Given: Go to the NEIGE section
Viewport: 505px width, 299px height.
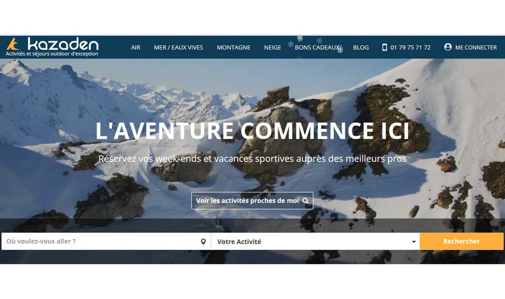Looking at the screenshot, I should [x=273, y=47].
